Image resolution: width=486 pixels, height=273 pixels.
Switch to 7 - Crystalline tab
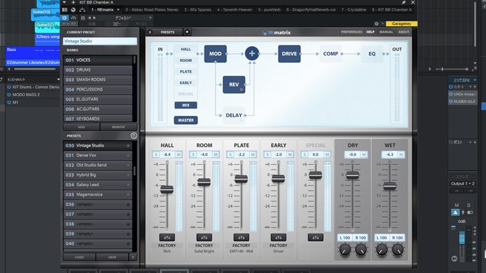tap(354, 9)
